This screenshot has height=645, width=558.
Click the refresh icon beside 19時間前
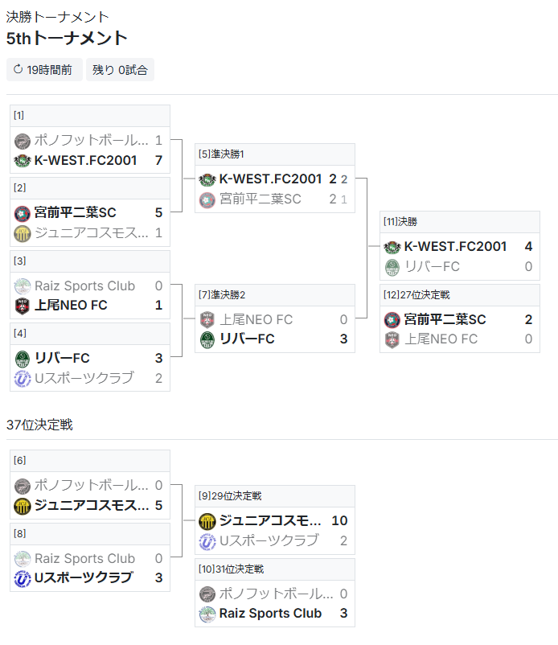18,69
